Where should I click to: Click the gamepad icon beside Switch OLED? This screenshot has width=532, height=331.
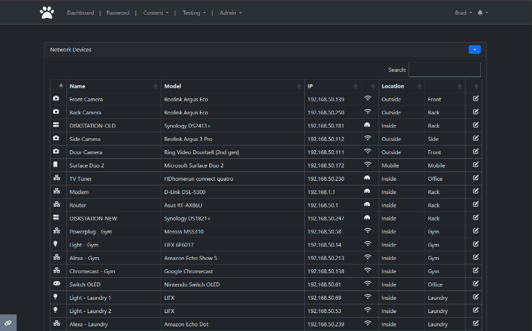[56, 283]
